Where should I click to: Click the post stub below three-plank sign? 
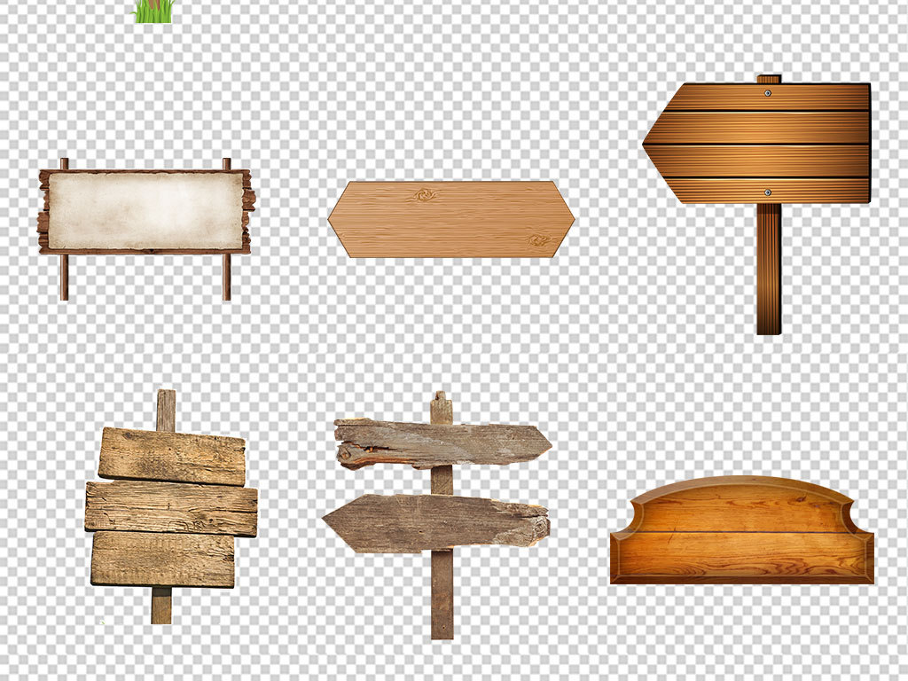[x=161, y=605]
